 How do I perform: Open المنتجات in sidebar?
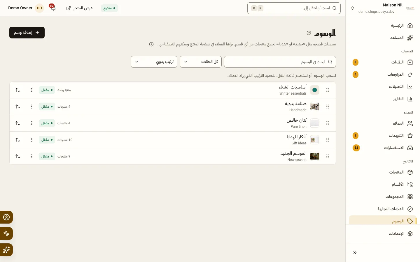click(383, 172)
